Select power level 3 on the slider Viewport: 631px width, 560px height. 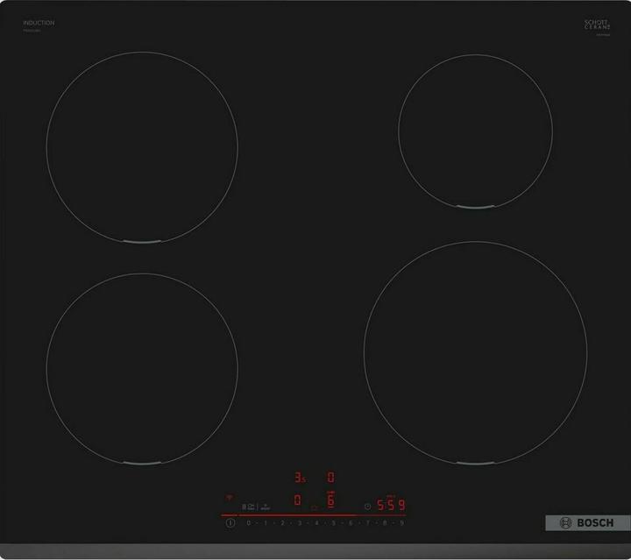point(300,523)
